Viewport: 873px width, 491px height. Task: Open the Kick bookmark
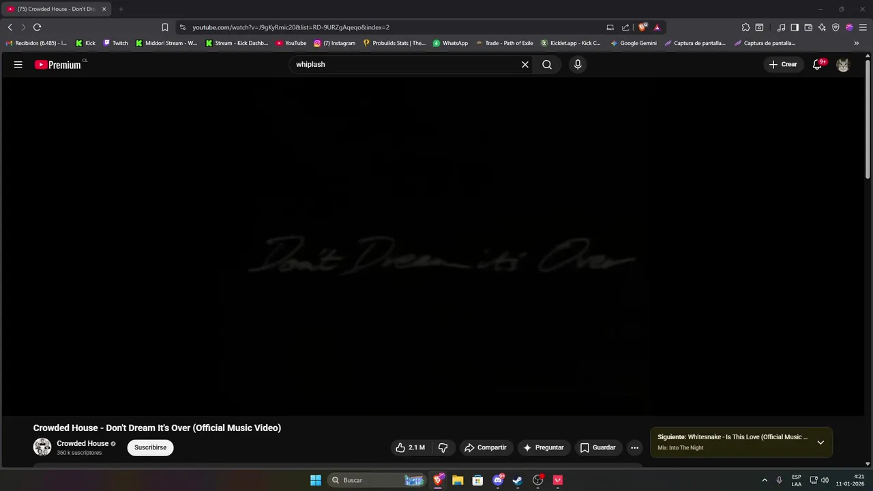(x=85, y=43)
